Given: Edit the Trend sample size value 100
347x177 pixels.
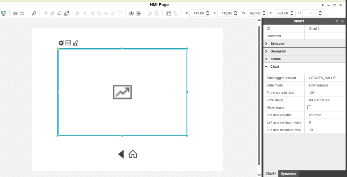Looking at the screenshot, I should 325,93.
